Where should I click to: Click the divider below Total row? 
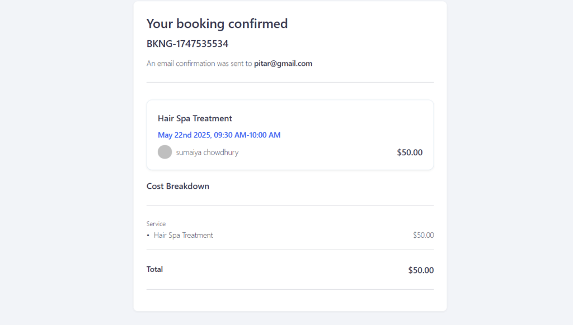[x=290, y=290]
